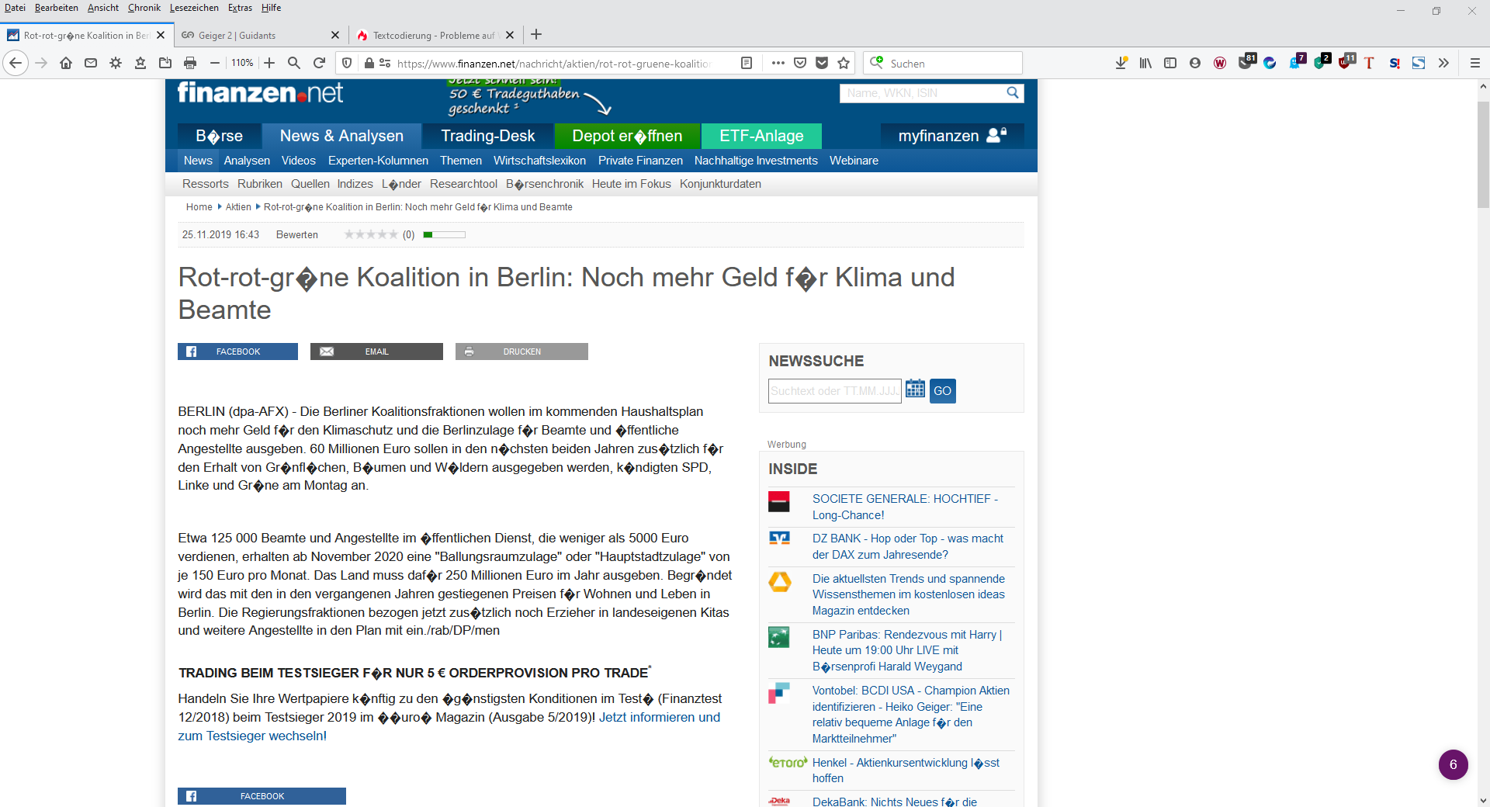Click the tracking protection shield icon

pyautogui.click(x=347, y=63)
